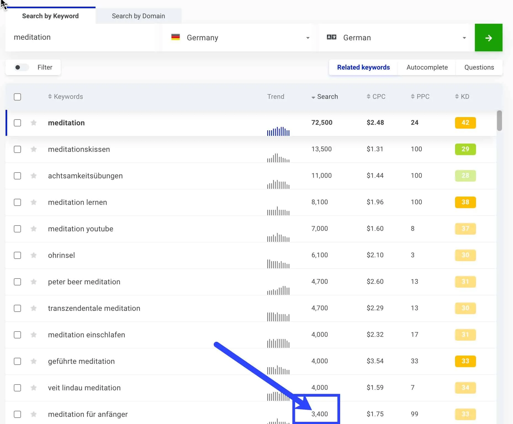Click the keyword input with meditation

click(83, 38)
